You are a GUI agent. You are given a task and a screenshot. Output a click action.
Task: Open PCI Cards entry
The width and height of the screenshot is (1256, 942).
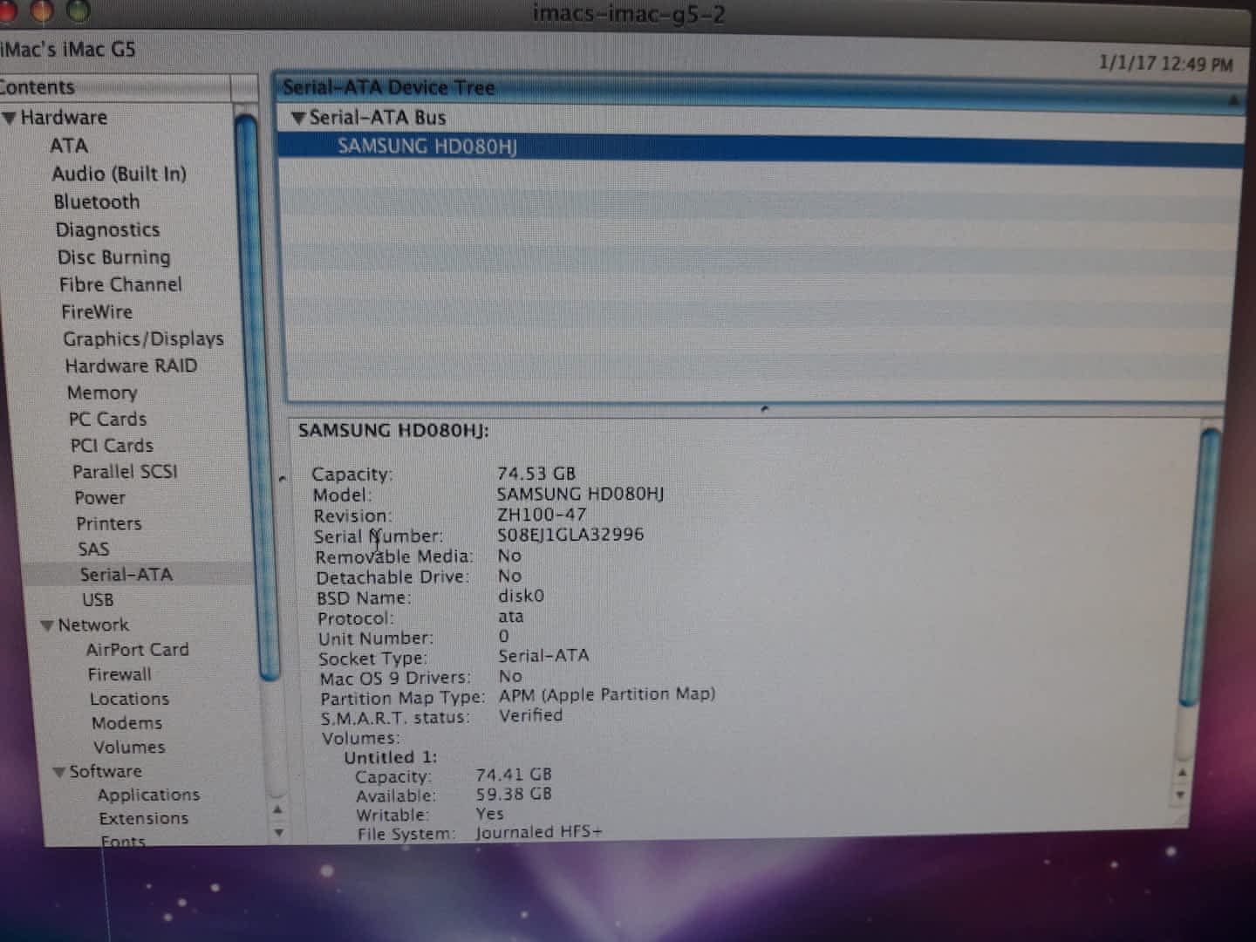[112, 445]
